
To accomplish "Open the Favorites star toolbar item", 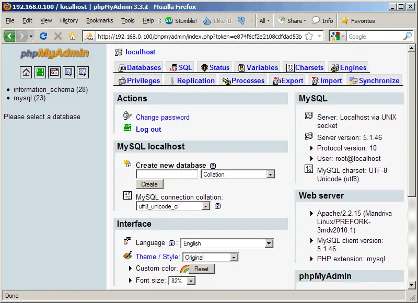I will pyautogui.click(x=358, y=20).
